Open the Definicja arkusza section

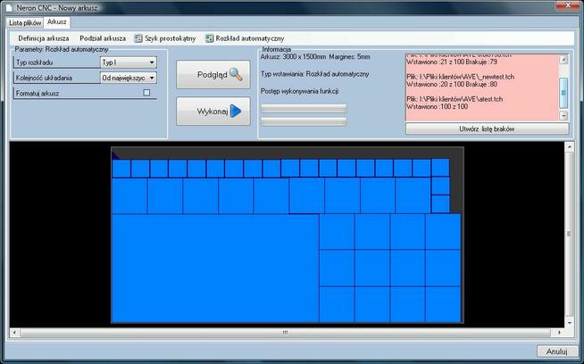(x=44, y=39)
